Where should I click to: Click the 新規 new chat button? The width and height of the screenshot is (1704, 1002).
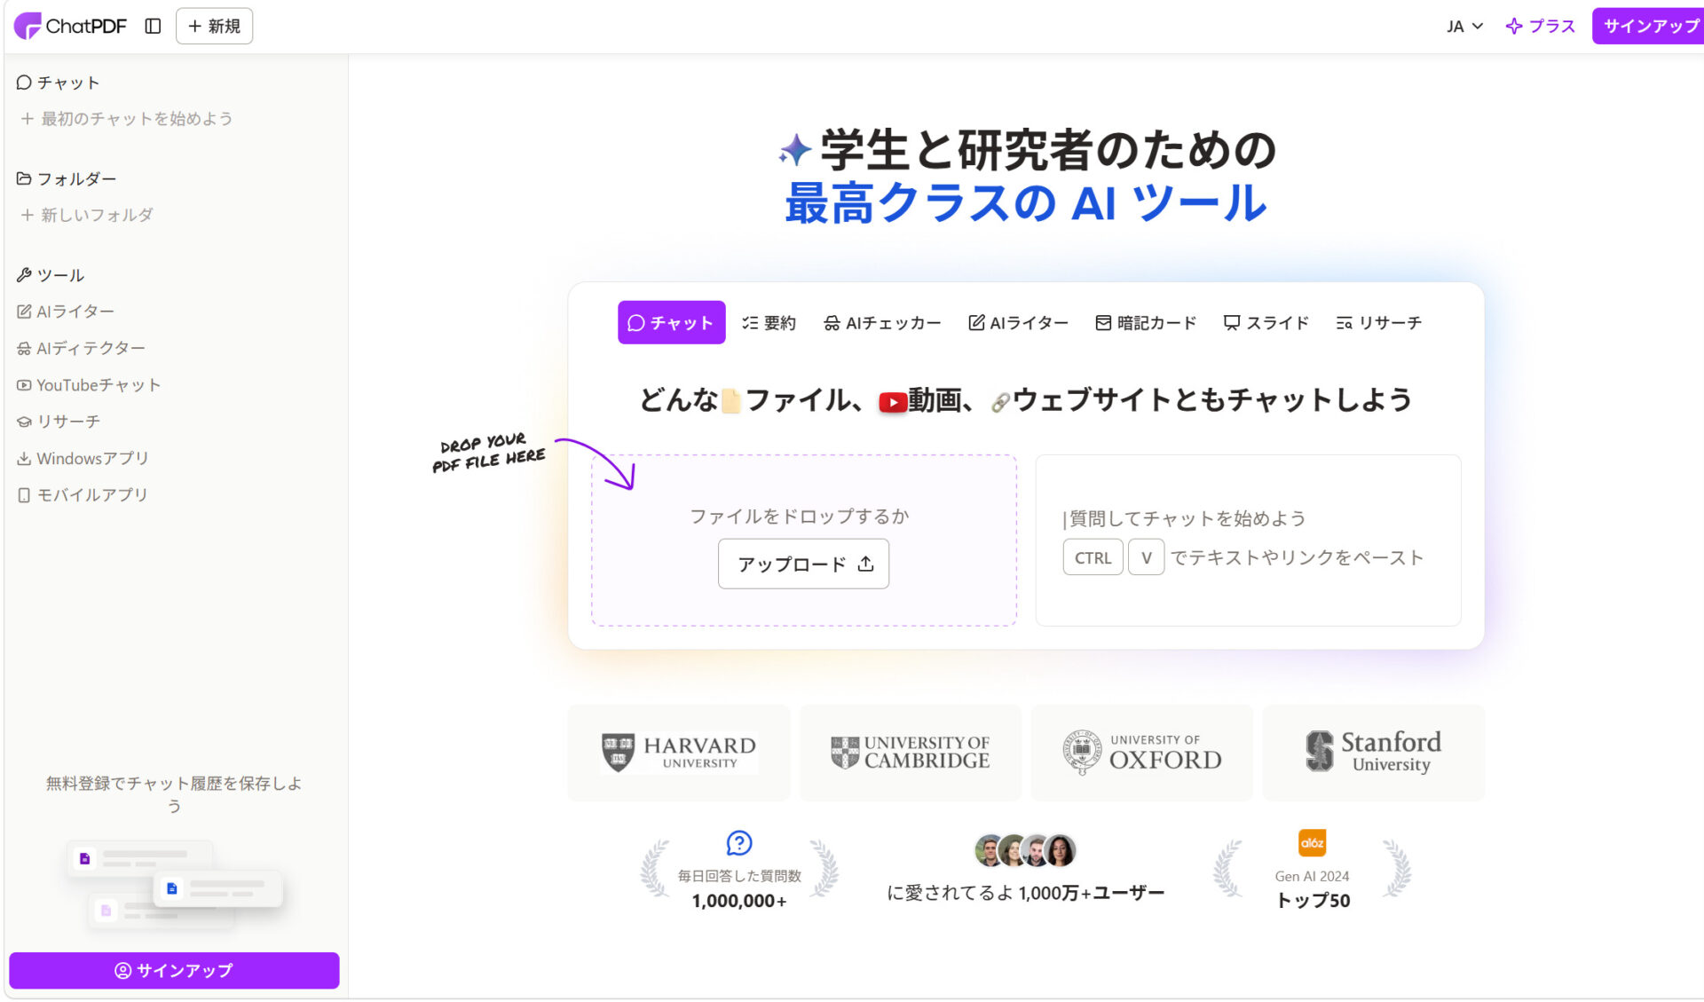click(x=214, y=26)
